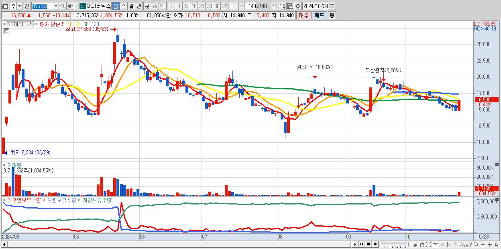Image resolution: width=501 pixels, height=249 pixels.
Task: Click the dotted range selection icon at bottom
Action: click(x=428, y=244)
